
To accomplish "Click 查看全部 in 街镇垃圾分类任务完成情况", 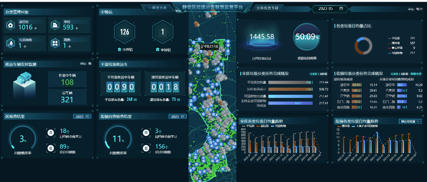I will click(416, 74).
